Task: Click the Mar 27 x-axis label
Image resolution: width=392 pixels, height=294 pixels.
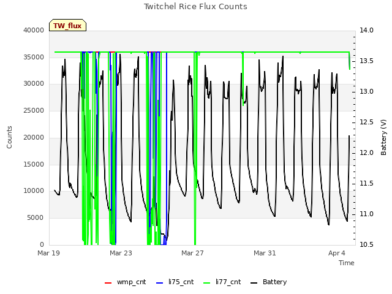Action: pyautogui.click(x=192, y=253)
